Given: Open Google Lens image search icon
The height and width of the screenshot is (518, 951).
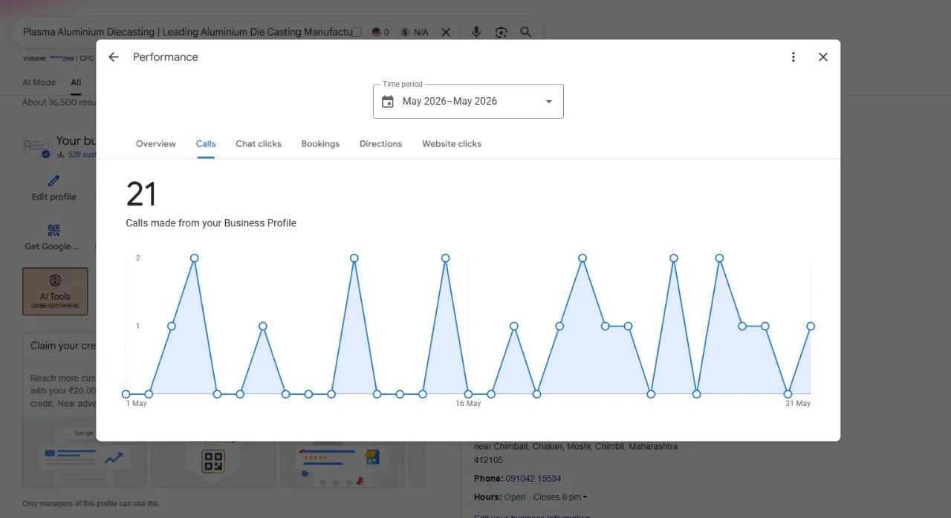Looking at the screenshot, I should click(502, 32).
